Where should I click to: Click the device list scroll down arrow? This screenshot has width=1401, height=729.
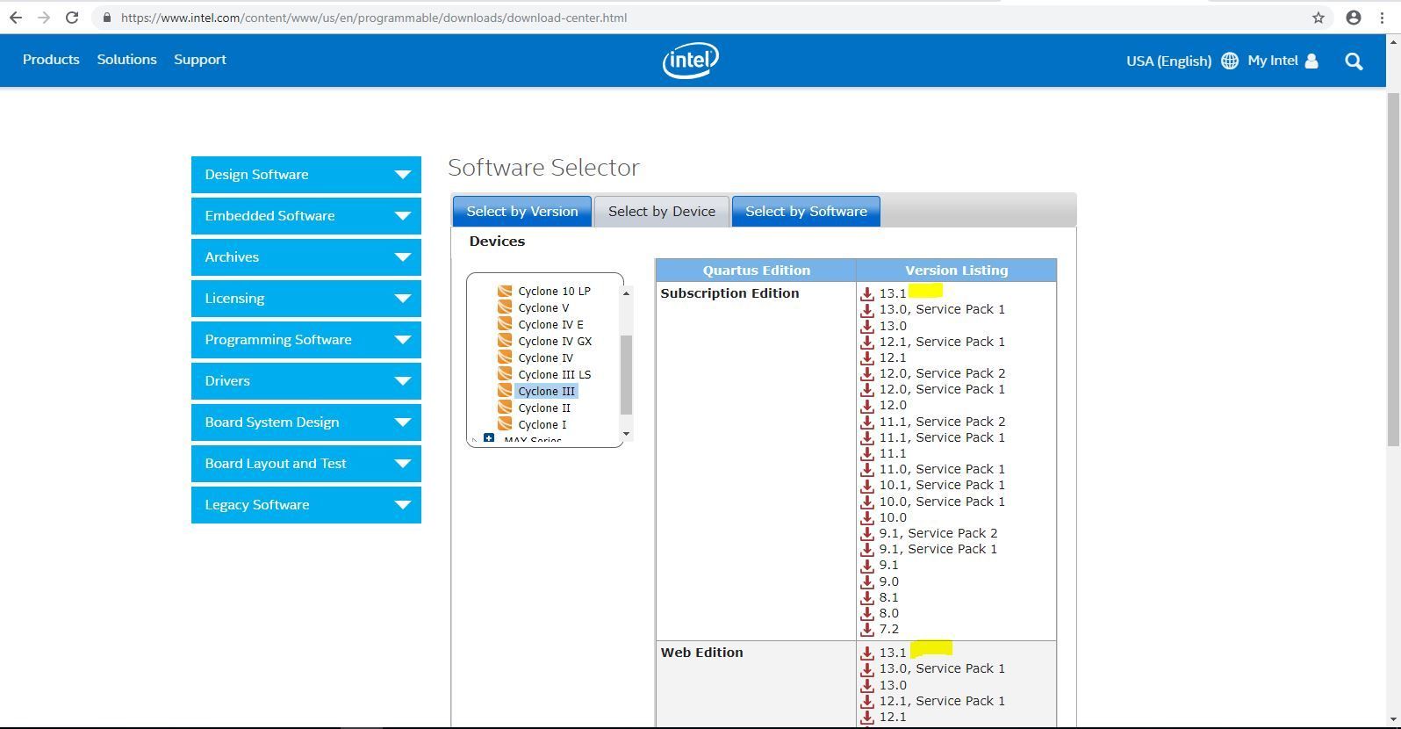click(x=626, y=434)
